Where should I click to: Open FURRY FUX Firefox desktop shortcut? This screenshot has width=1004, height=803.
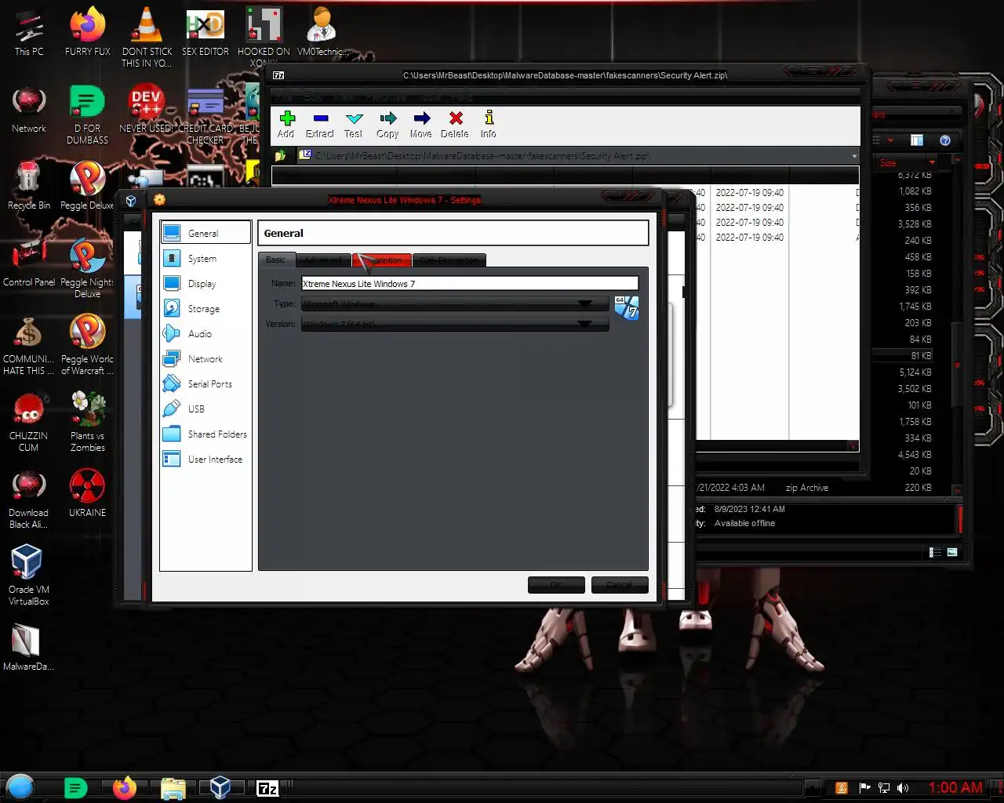tap(88, 31)
